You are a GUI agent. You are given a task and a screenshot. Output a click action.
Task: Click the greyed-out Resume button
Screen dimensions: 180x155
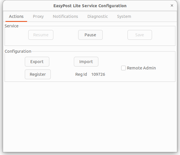pyautogui.click(x=41, y=35)
